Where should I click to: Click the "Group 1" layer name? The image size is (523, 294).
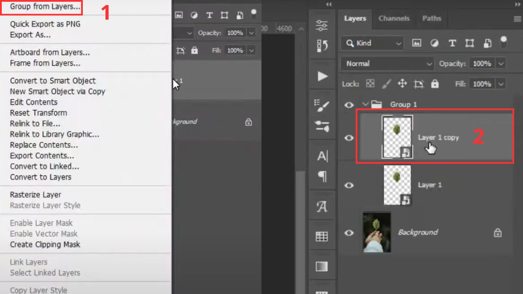point(403,105)
